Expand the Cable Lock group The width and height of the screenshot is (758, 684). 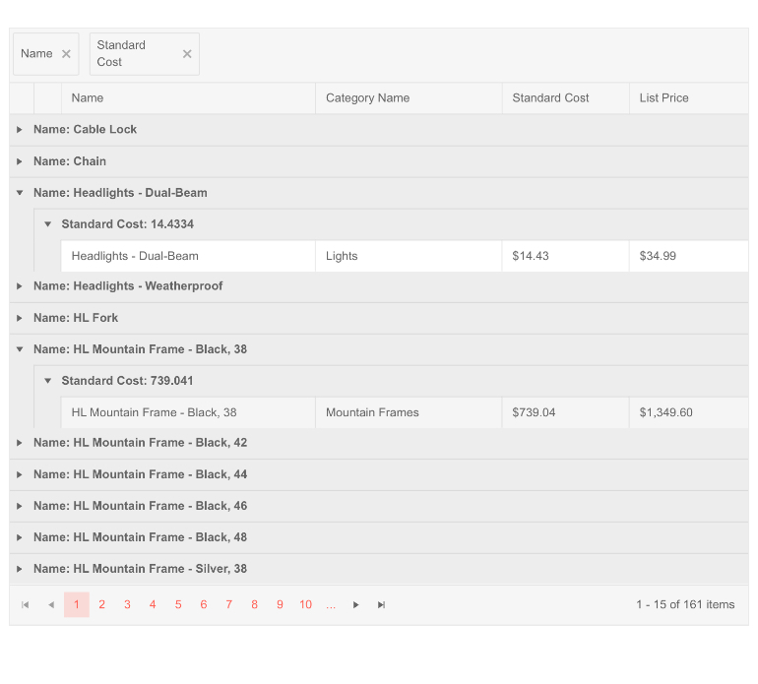pyautogui.click(x=20, y=130)
